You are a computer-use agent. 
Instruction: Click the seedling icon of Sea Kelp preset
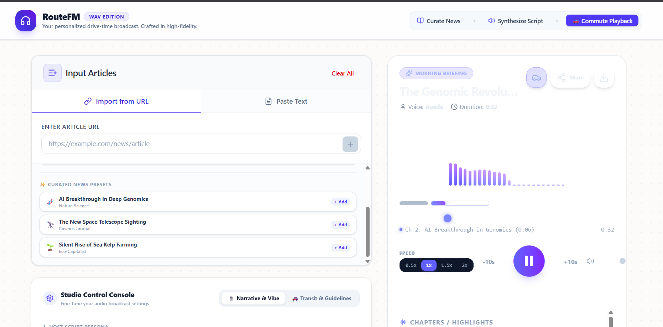click(50, 248)
